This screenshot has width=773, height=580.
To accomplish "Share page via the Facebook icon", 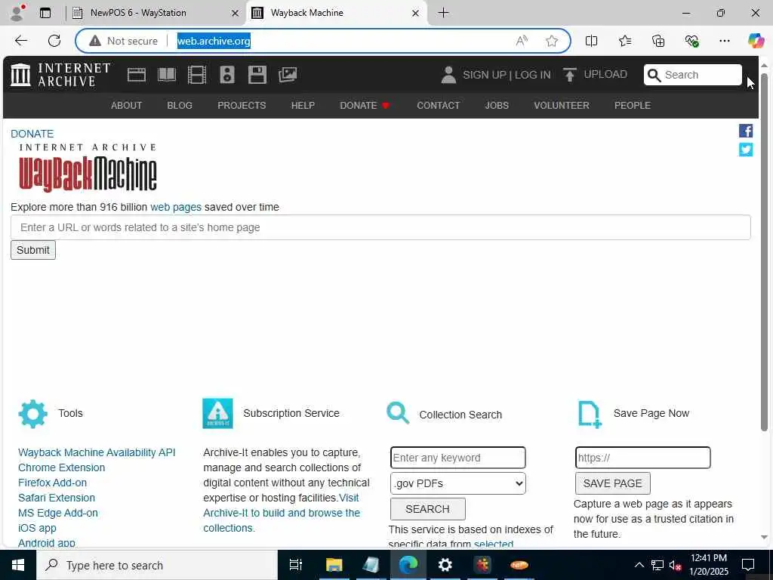I will 746,131.
